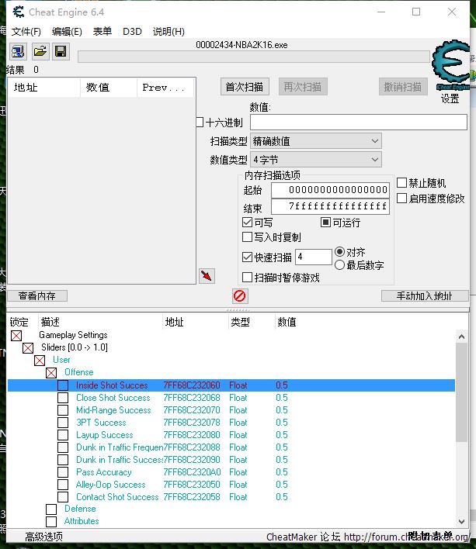
Task: Collapse the Offense group box
Action: pos(51,373)
